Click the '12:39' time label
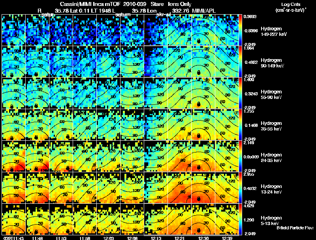 coord(227,238)
